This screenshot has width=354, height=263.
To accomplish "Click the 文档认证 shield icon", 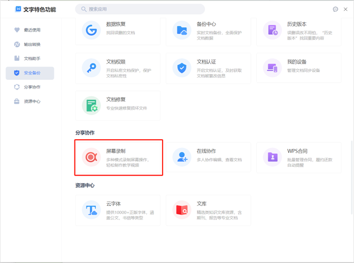I will pos(182,68).
